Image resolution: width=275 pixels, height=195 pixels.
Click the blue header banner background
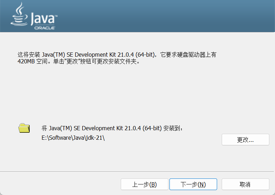click(x=159, y=16)
